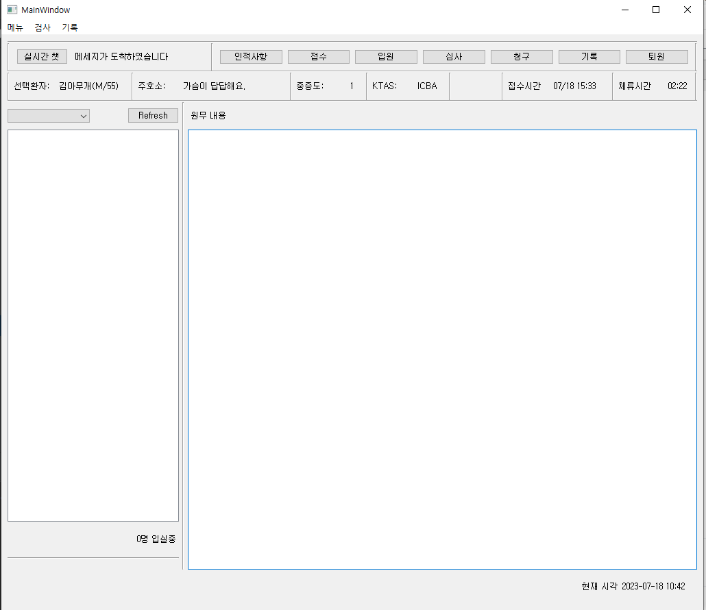
Task: Click the 실시간 챗 button
Action: click(x=42, y=56)
